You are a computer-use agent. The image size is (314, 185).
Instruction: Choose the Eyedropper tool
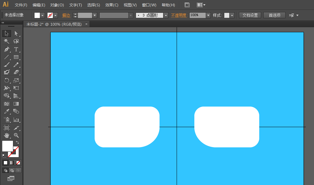[7, 111]
